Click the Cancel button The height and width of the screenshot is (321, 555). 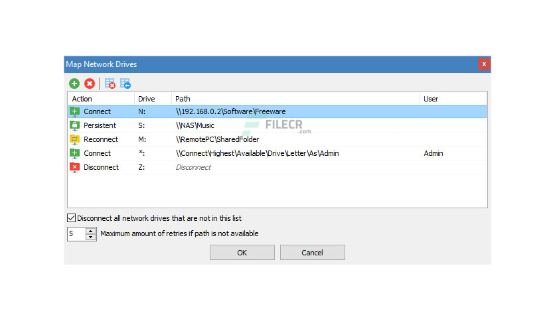[313, 253]
